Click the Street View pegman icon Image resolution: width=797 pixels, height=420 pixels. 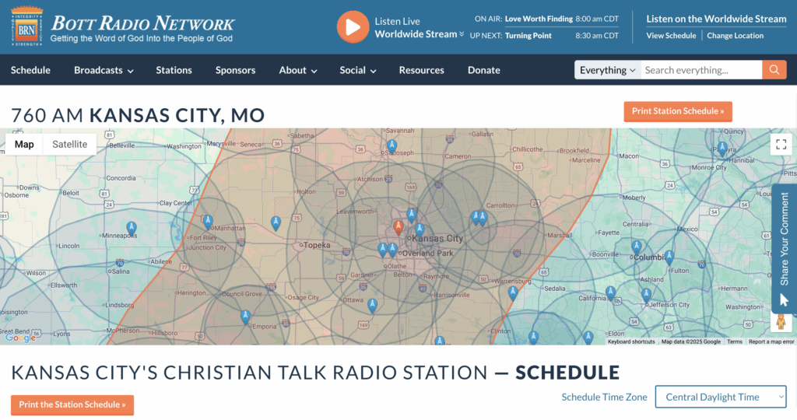pos(781,321)
